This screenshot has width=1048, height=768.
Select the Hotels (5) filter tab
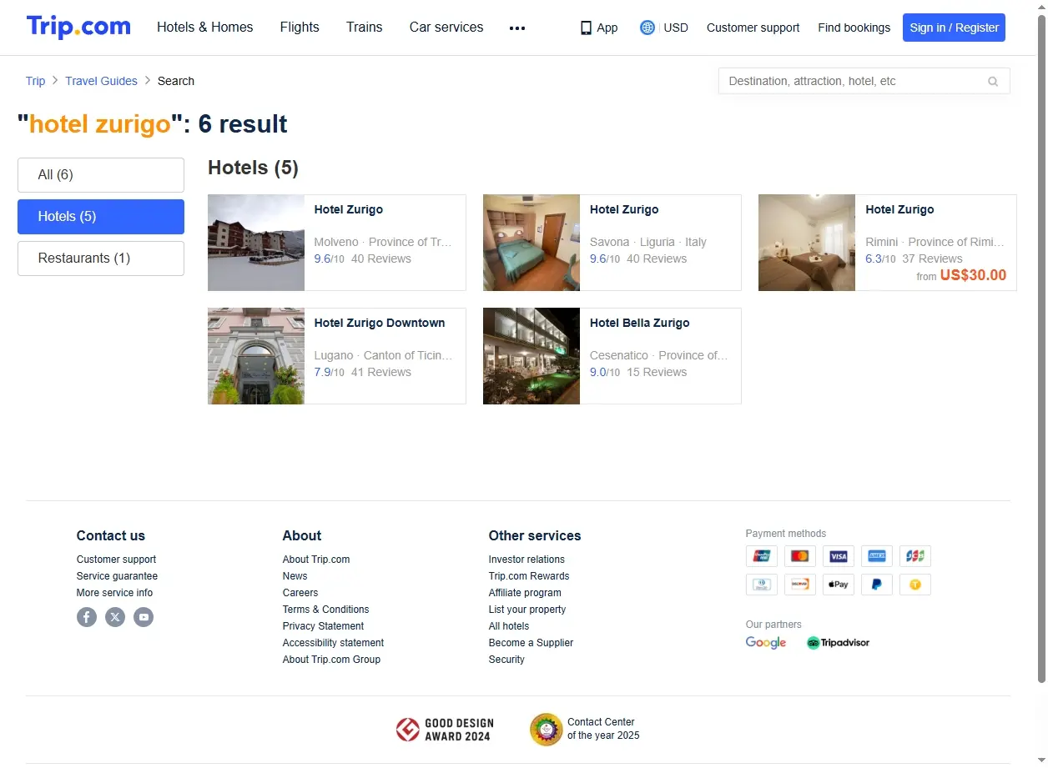(101, 217)
